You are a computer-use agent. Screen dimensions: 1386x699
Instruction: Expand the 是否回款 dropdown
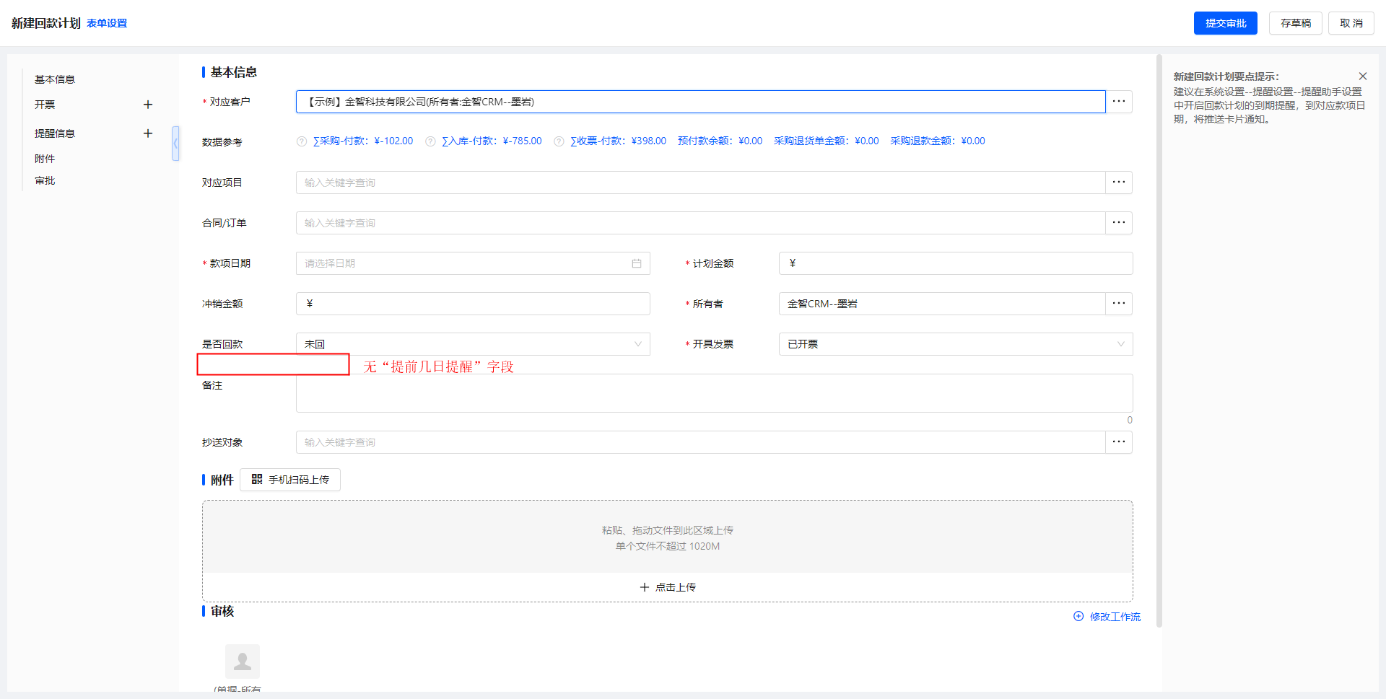point(473,344)
